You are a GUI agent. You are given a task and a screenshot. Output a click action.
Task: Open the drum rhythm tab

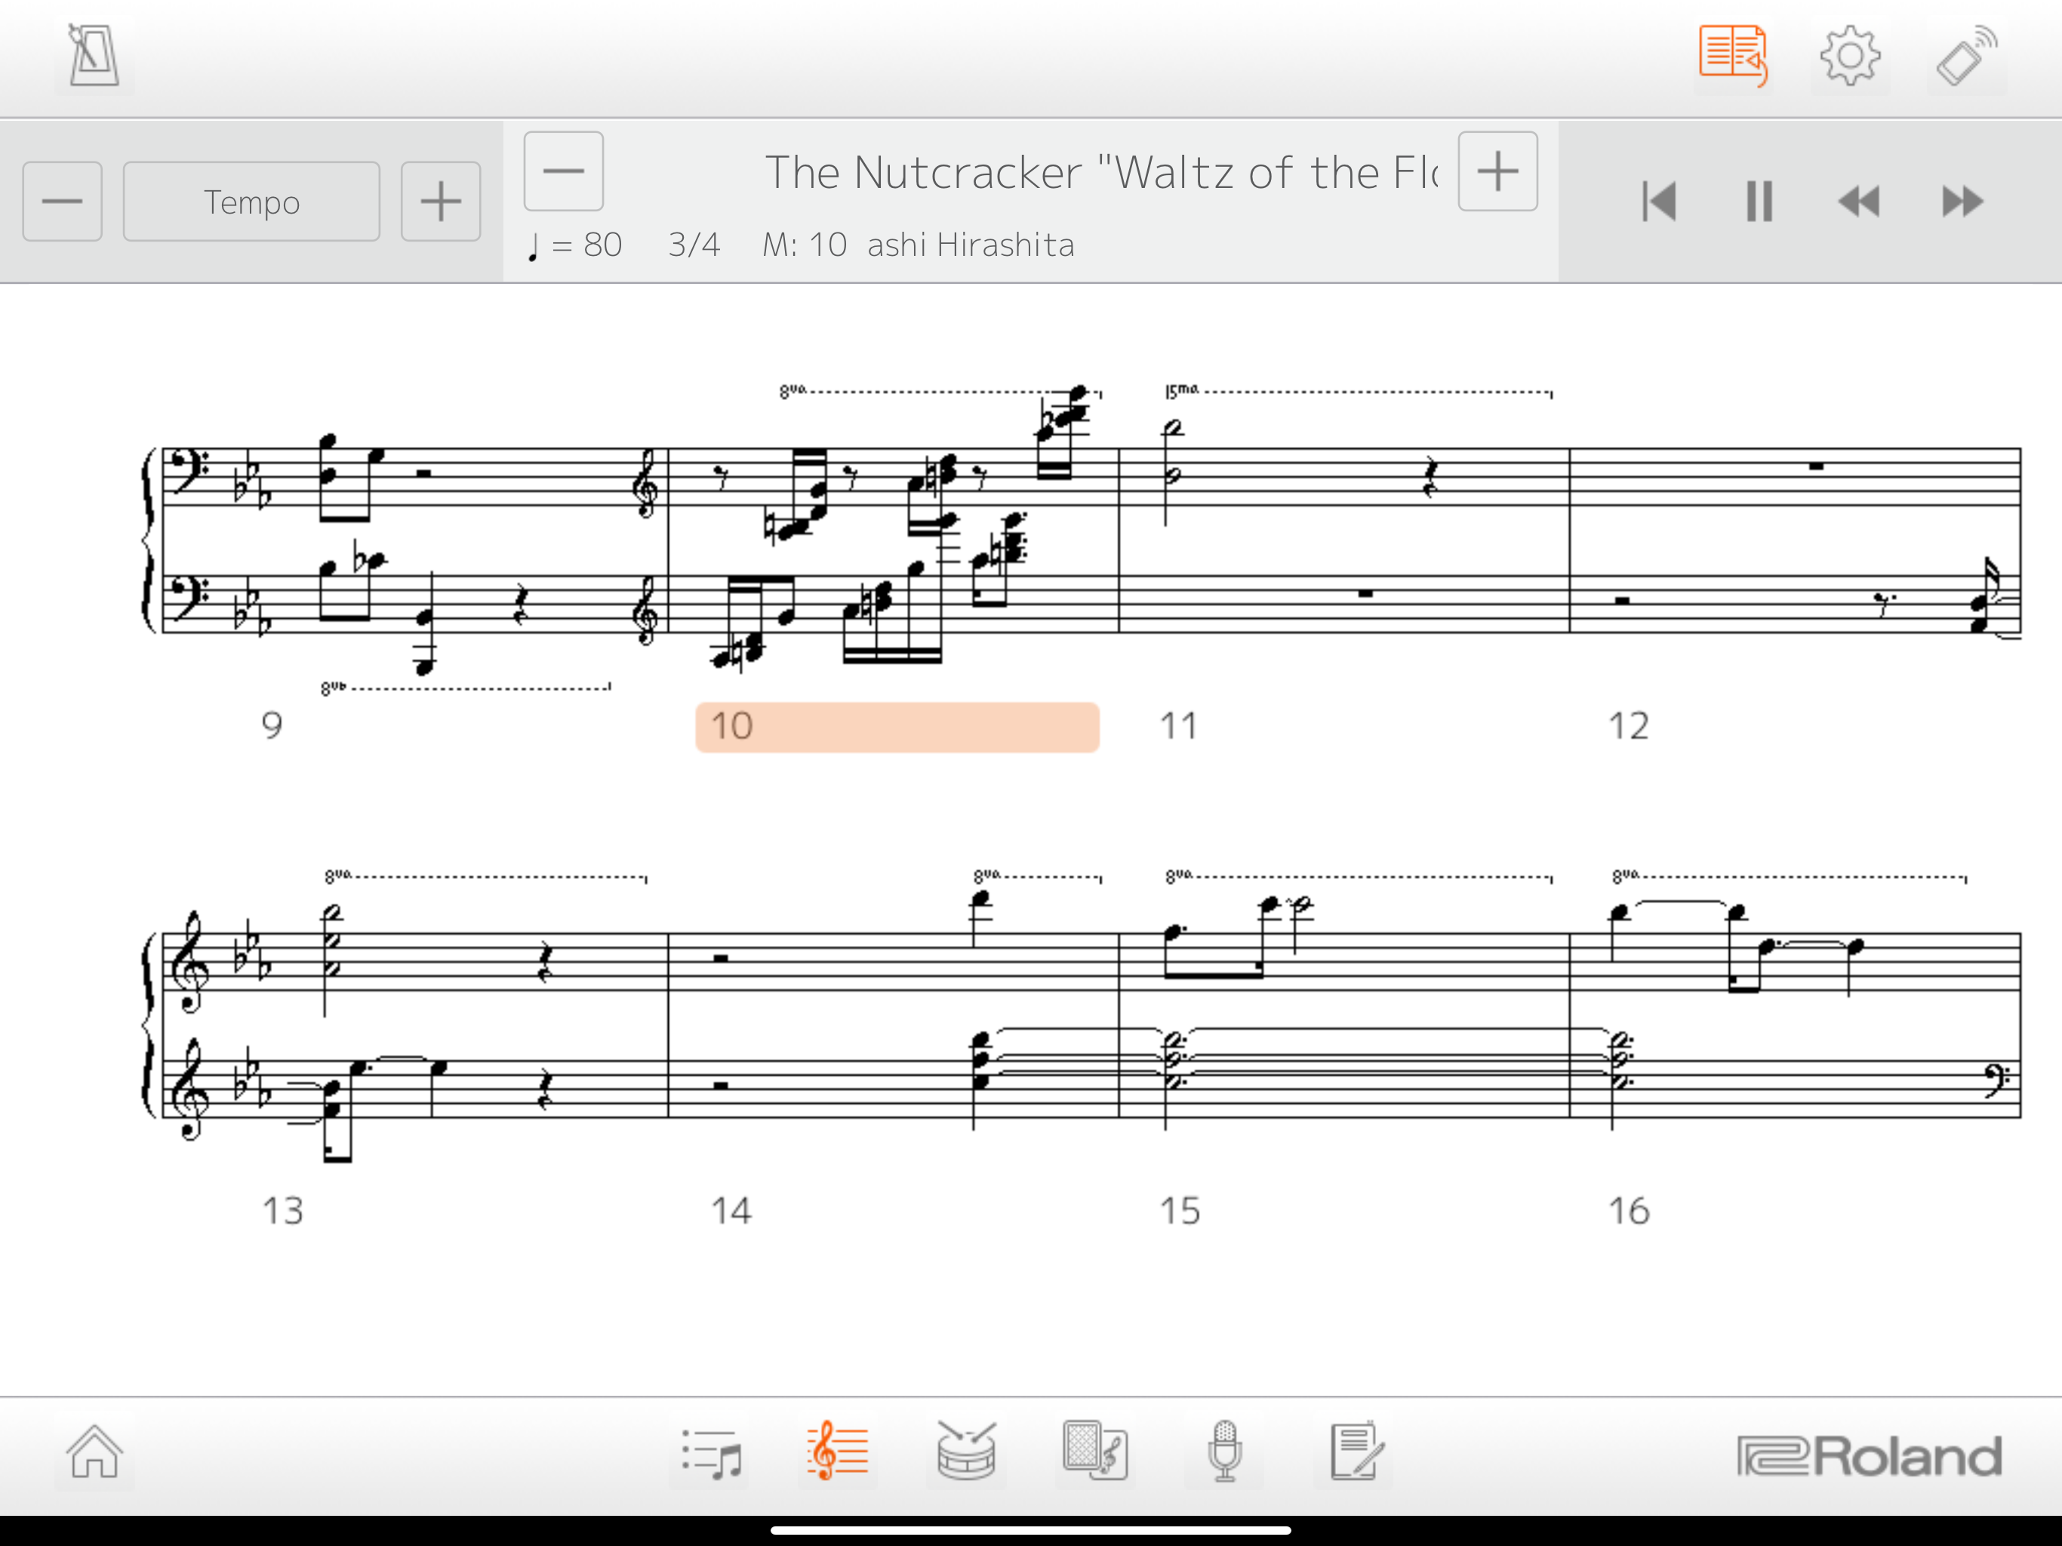[967, 1452]
